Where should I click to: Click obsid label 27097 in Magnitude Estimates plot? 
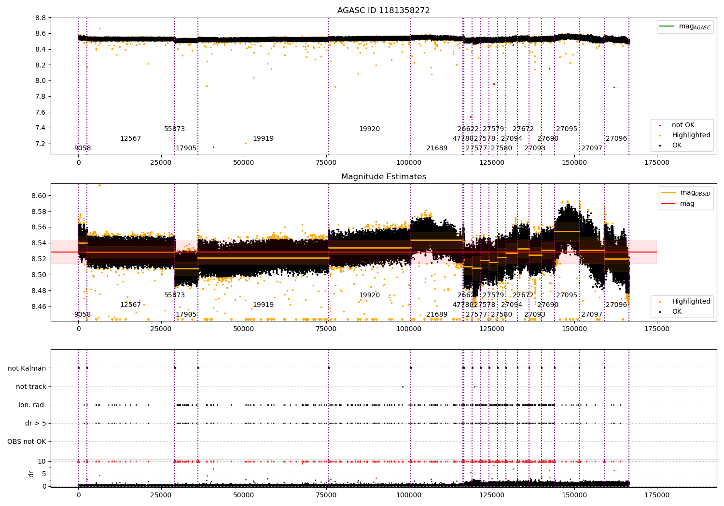592,315
